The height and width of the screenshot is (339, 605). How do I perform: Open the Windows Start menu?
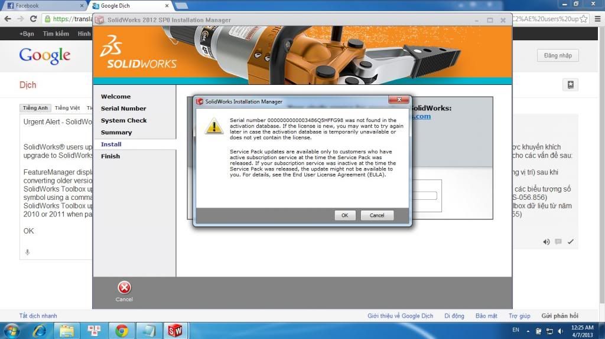click(12, 331)
